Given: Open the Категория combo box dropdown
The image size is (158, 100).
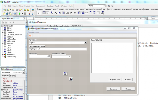Looking at the screenshot, I should [86, 43].
